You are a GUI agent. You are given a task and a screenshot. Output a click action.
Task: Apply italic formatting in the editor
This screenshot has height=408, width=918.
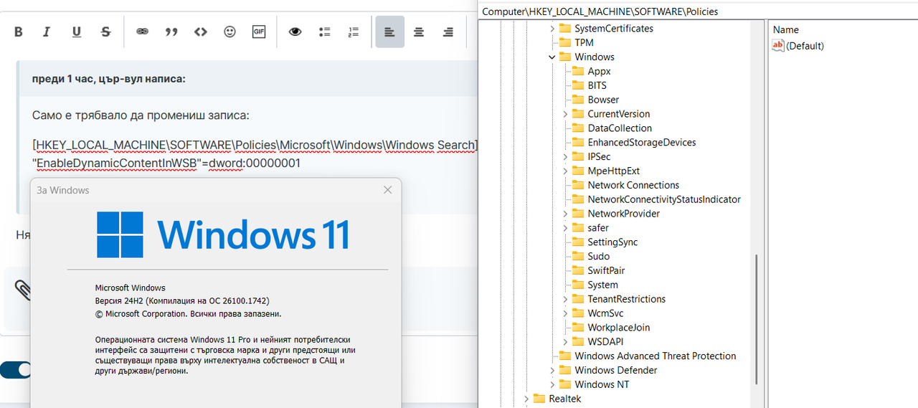pos(47,32)
